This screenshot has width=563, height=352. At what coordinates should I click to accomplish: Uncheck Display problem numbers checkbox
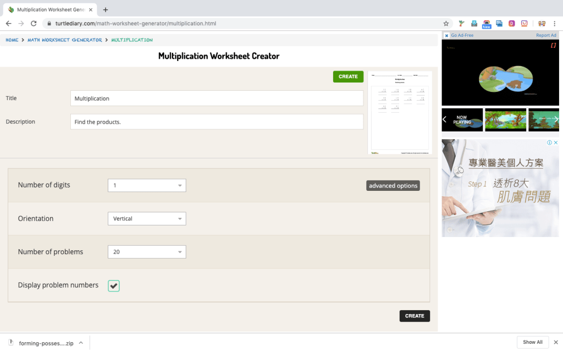(x=114, y=285)
